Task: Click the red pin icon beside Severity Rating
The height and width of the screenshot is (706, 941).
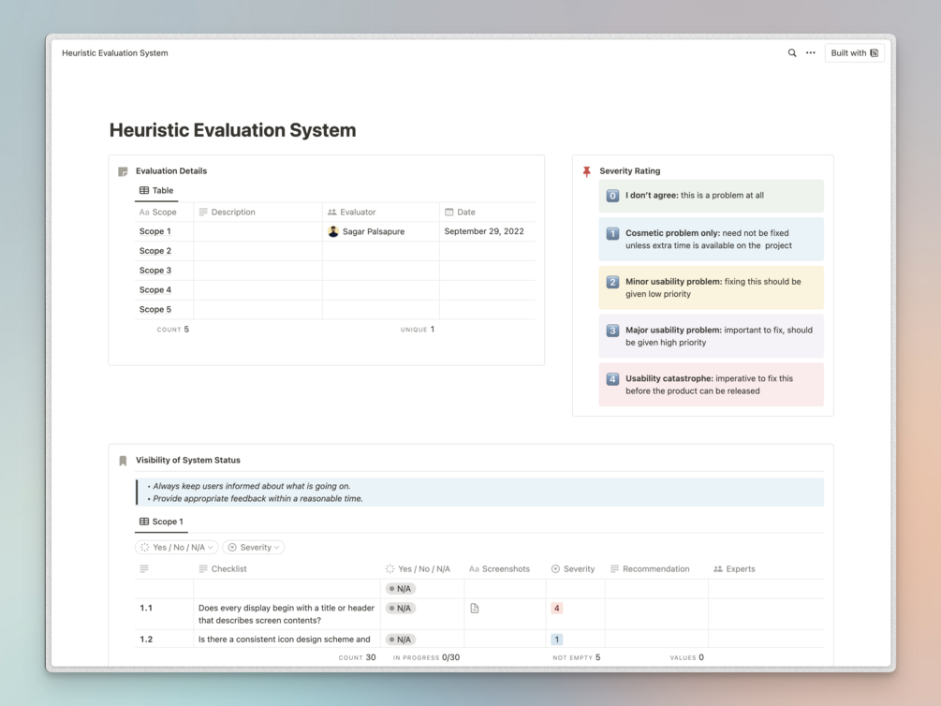Action: point(588,170)
